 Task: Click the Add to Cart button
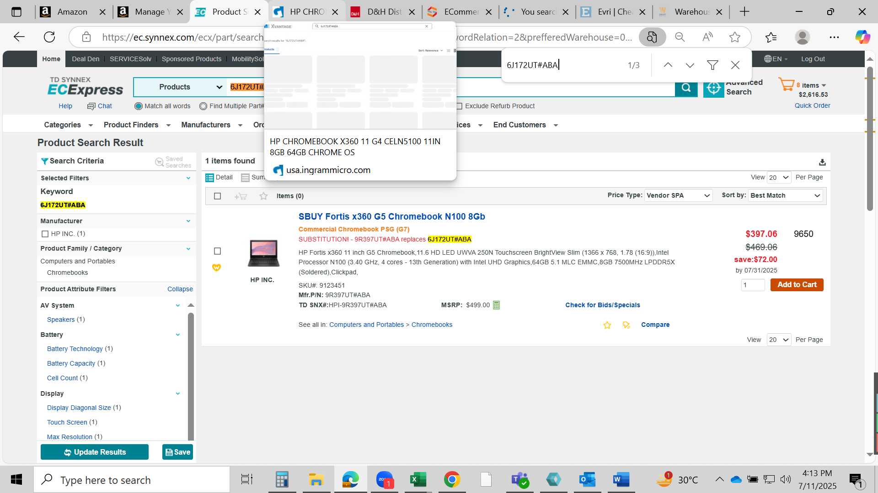click(797, 285)
